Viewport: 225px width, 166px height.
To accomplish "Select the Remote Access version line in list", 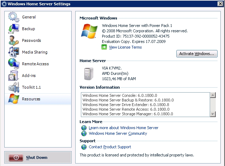I will tap(126, 109).
